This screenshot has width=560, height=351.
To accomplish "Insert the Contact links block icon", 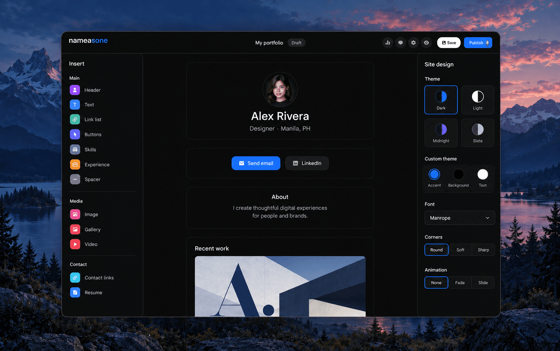I will click(x=75, y=278).
